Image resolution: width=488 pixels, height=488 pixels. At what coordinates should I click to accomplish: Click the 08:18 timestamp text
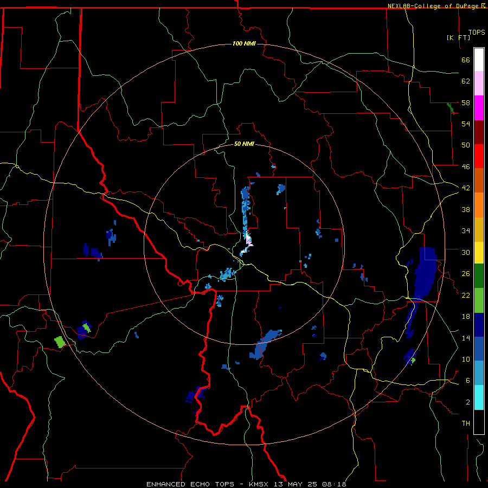click(334, 484)
